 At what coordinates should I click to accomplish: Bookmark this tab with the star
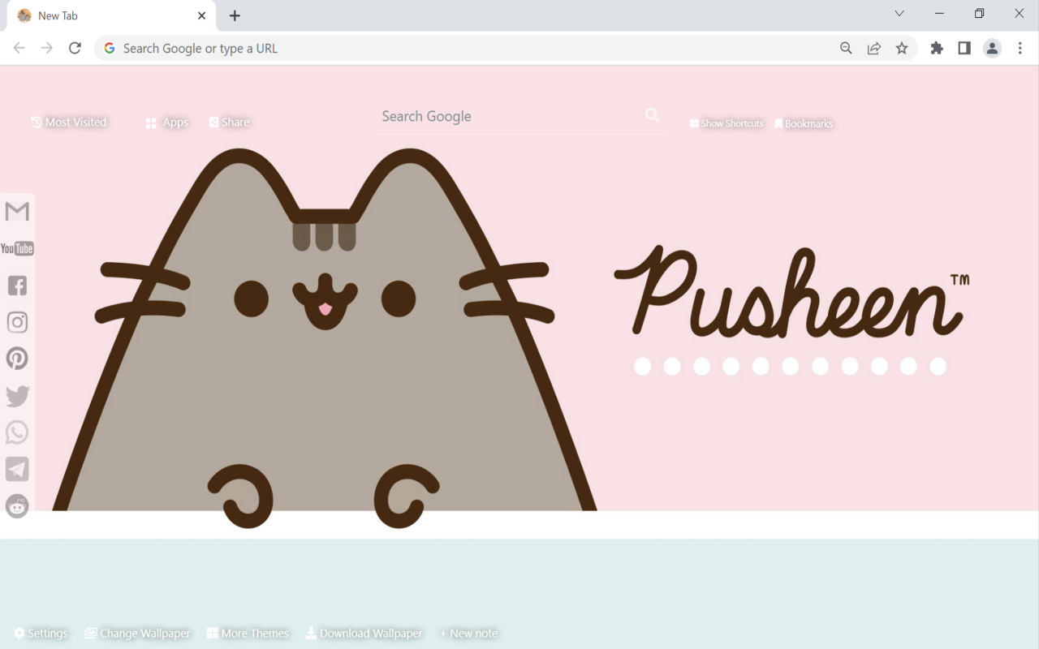(902, 48)
